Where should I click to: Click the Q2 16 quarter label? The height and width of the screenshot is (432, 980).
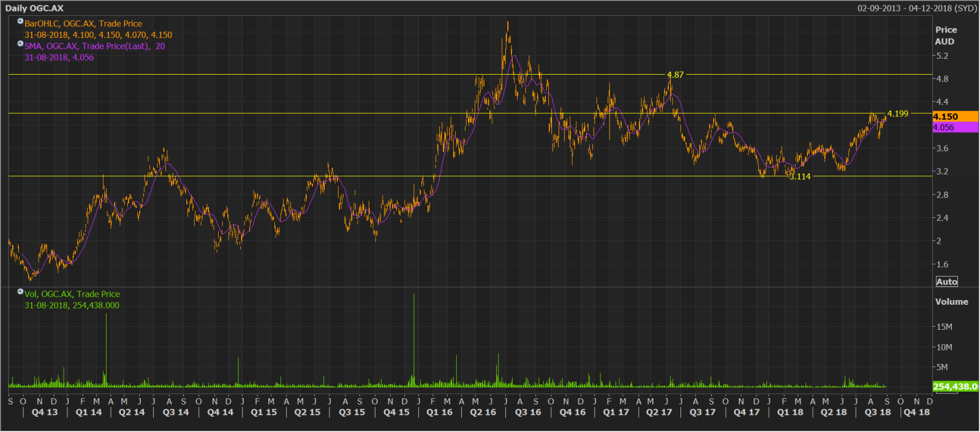(483, 412)
